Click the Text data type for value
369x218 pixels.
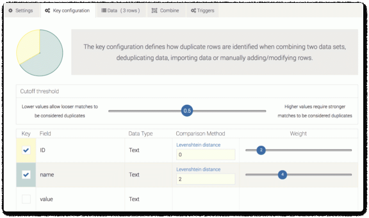(134, 199)
